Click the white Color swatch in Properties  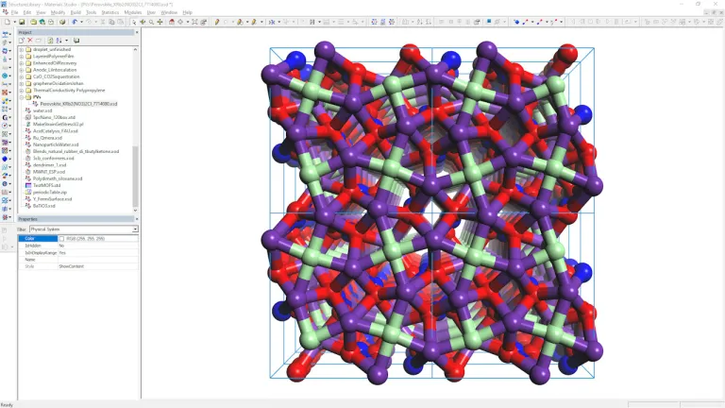click(62, 239)
